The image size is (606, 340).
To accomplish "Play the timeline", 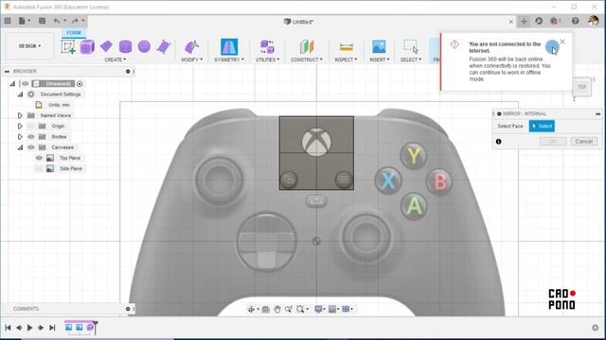I will coord(29,328).
